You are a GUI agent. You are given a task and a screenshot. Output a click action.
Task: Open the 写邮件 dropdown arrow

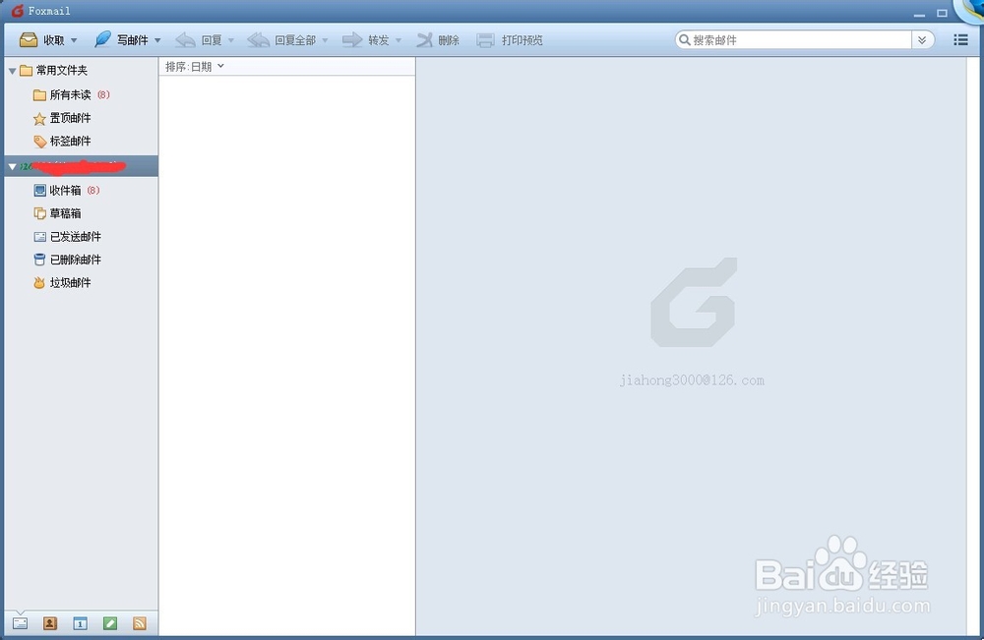(157, 40)
